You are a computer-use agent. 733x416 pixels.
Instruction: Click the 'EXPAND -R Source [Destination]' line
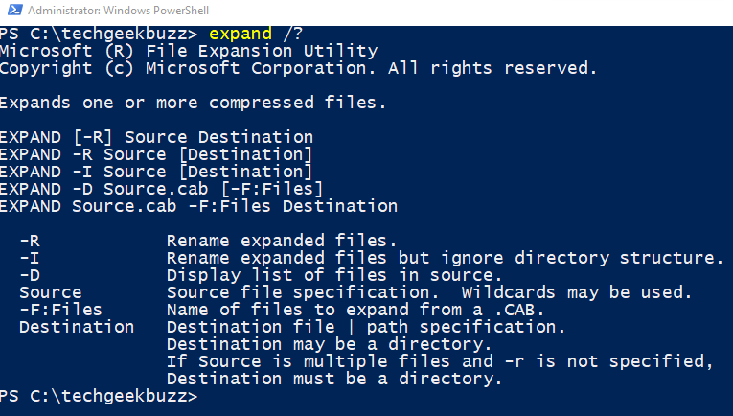[x=156, y=154]
